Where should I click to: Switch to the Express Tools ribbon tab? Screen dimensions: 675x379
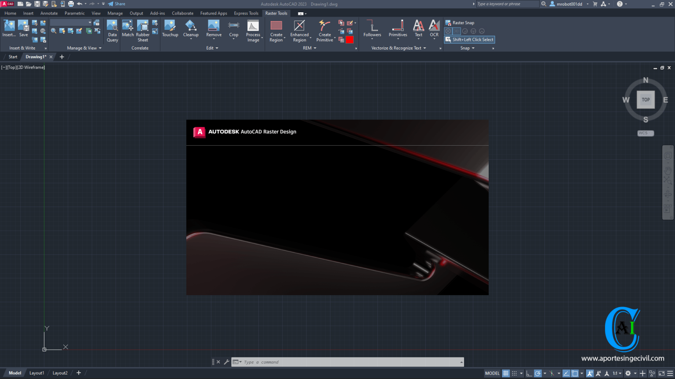coord(246,13)
